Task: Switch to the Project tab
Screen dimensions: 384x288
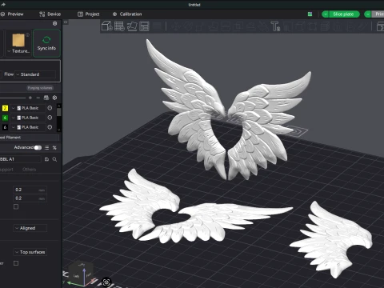Action: pyautogui.click(x=88, y=14)
